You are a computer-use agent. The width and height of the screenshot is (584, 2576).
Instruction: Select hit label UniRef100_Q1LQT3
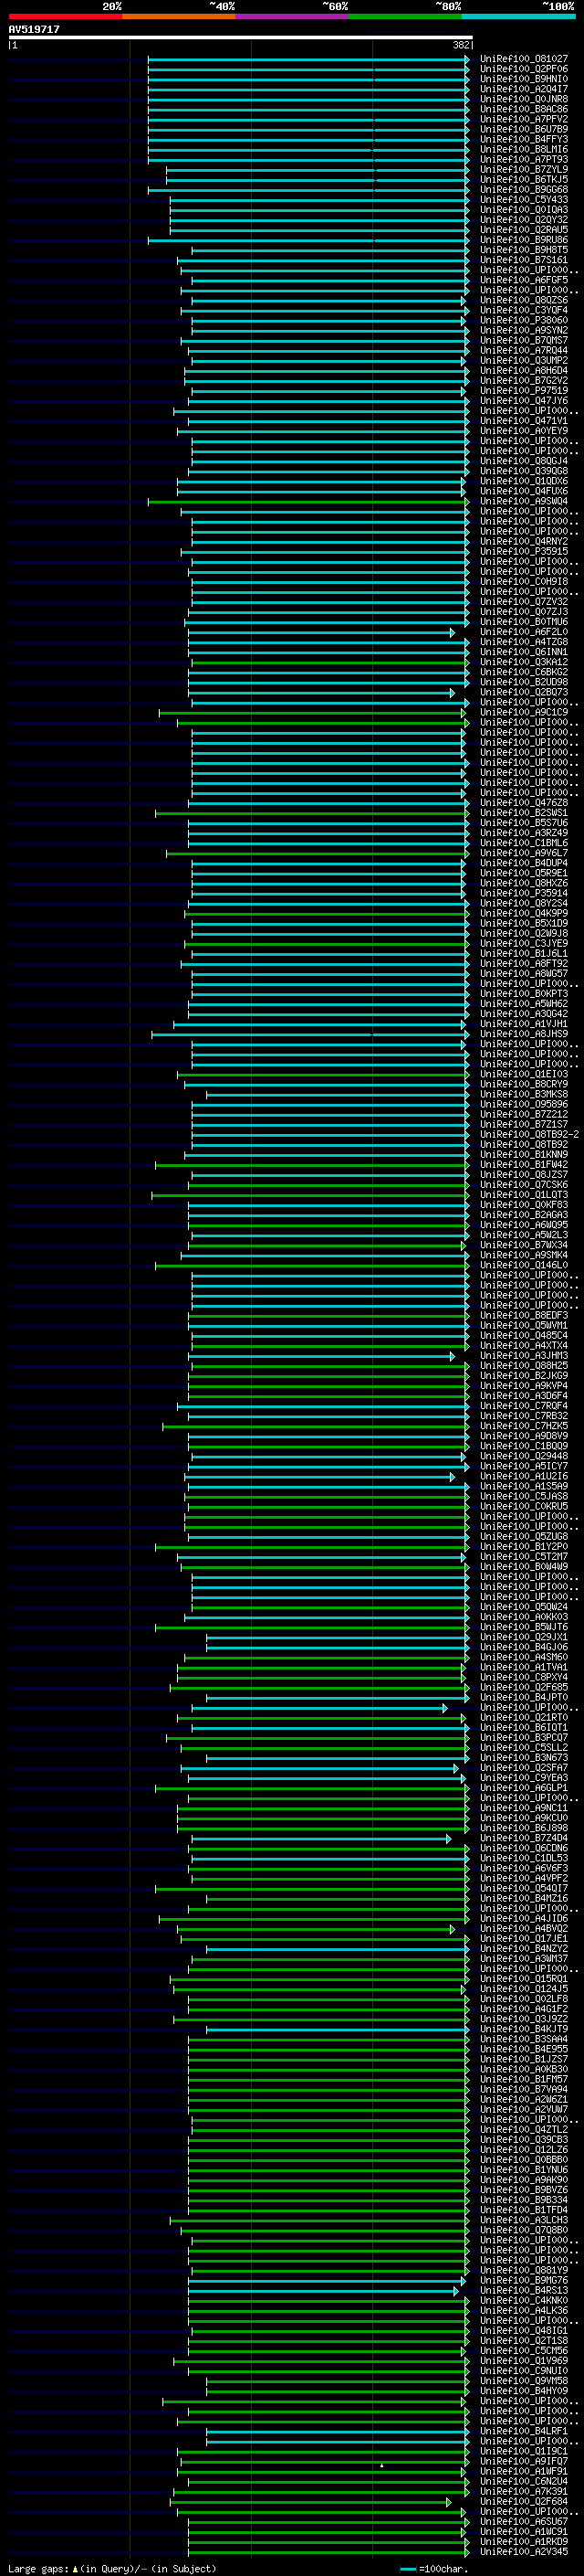pyautogui.click(x=524, y=1195)
